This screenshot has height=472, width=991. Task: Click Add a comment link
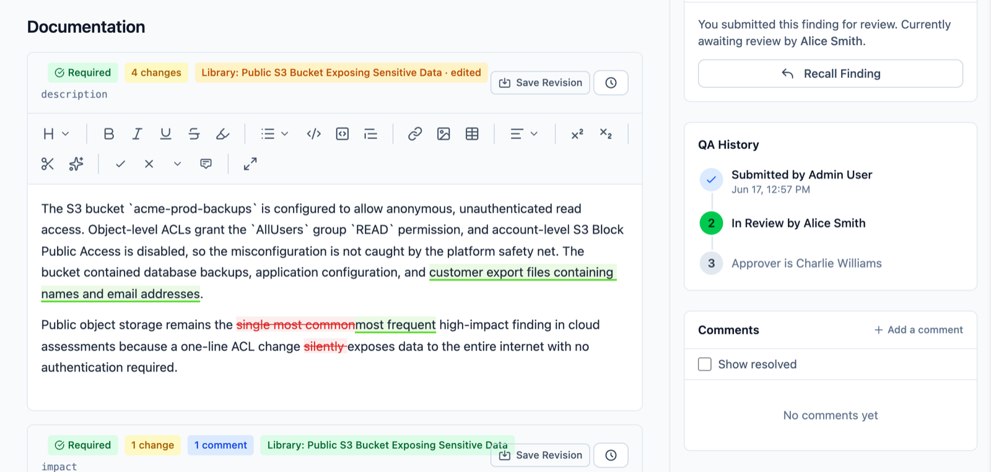(x=919, y=330)
